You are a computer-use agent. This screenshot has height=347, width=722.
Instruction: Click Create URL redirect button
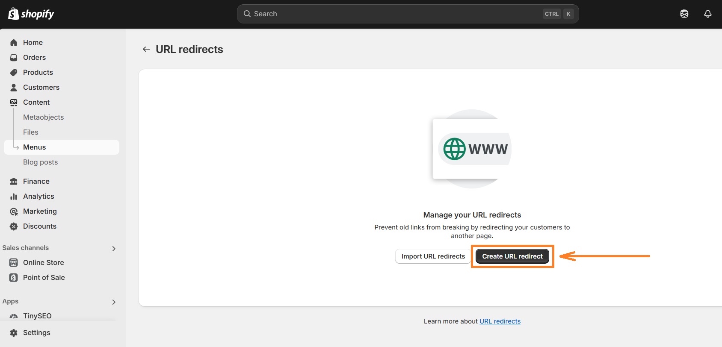coord(512,256)
